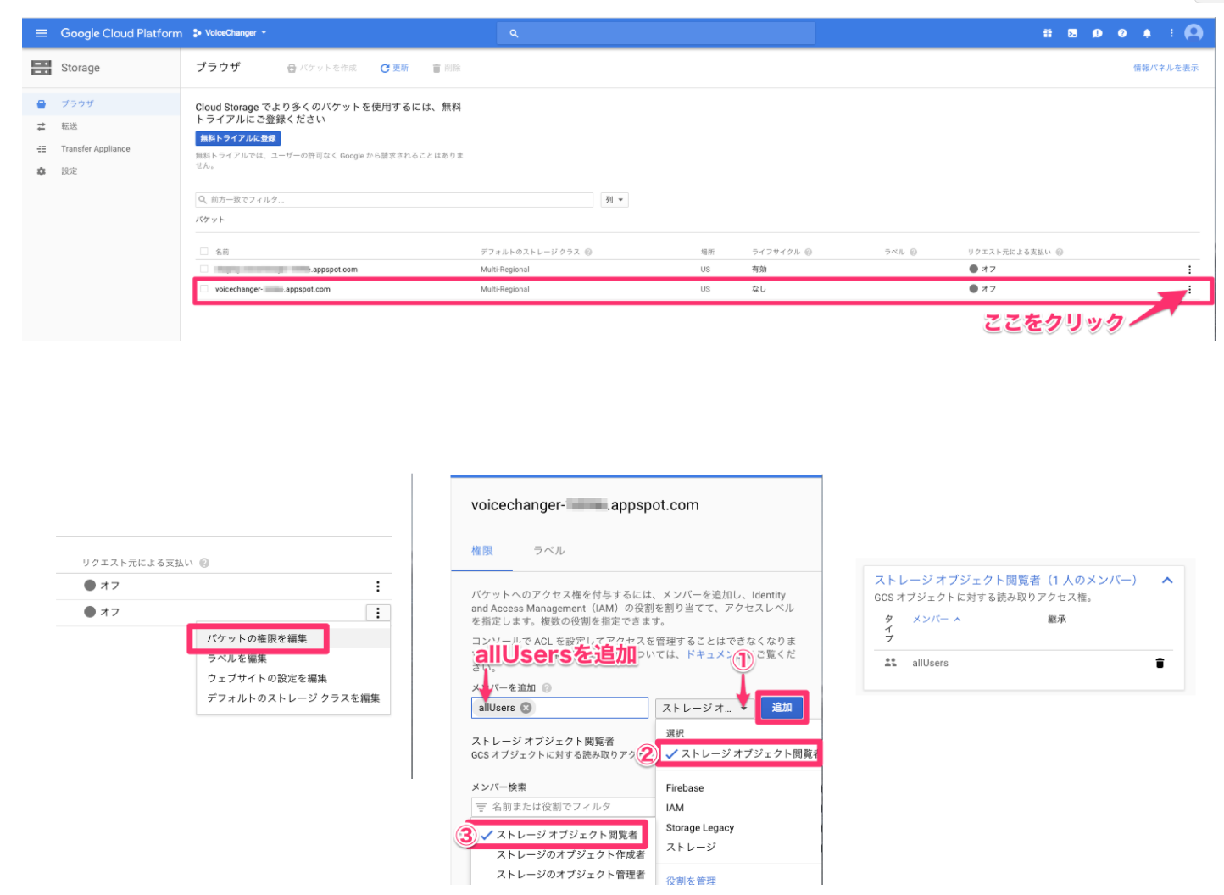Screen dimensions: 1224x895
Task: Check the voicechanger bucket row checkbox
Action: tap(203, 289)
